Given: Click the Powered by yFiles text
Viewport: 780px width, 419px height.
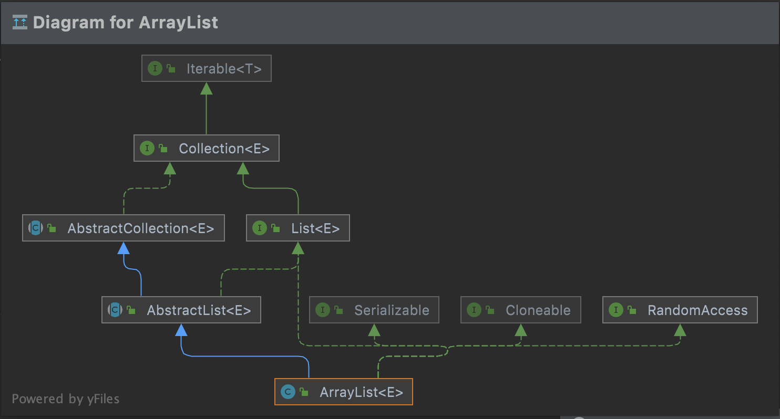Looking at the screenshot, I should pyautogui.click(x=66, y=399).
